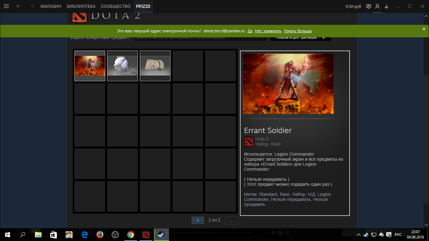The image size is (429, 241).
Task: Click the Errant Soldier item title
Action: (x=268, y=131)
